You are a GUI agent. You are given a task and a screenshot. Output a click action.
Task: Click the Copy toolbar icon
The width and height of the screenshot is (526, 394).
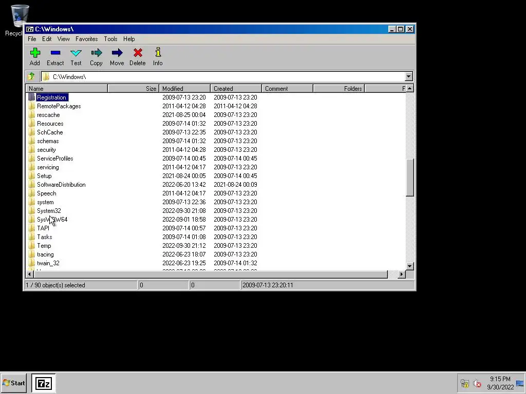96,53
